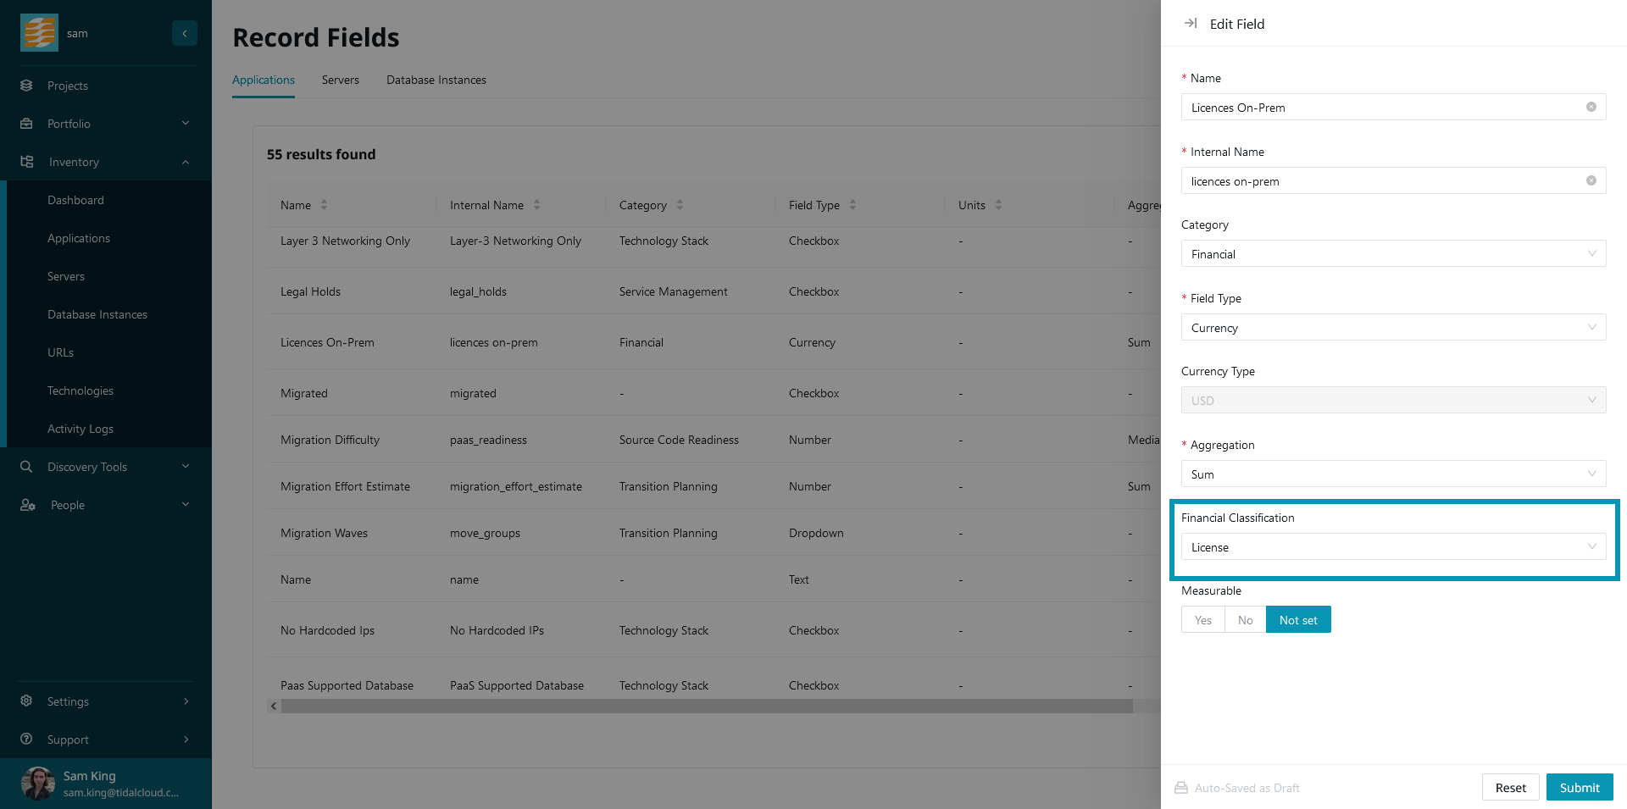
Task: Sort by Field Type column arrows
Action: [x=852, y=205]
